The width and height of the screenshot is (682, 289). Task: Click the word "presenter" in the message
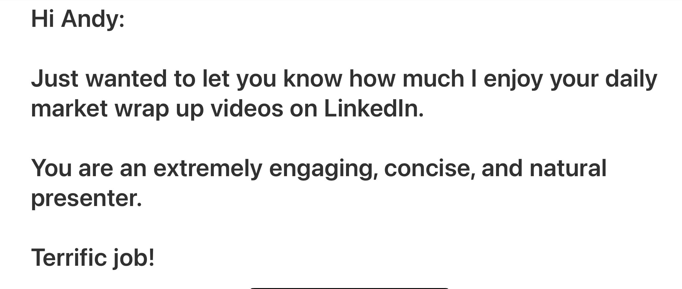pos(84,198)
